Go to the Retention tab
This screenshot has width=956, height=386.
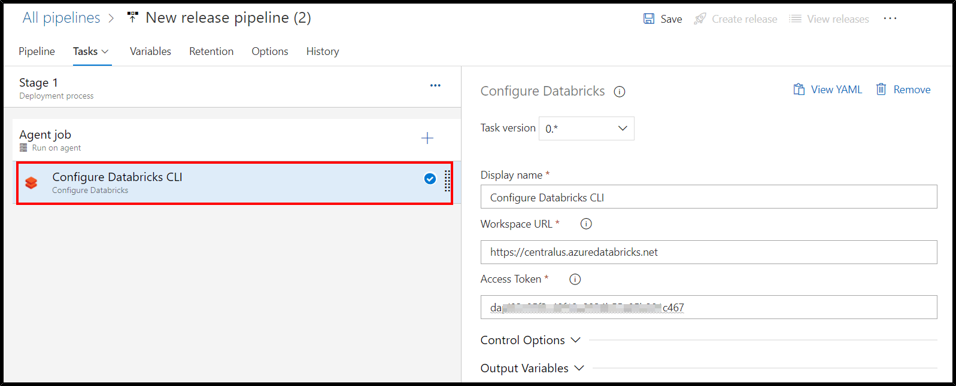(211, 51)
